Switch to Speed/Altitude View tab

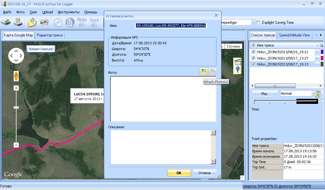294,35
